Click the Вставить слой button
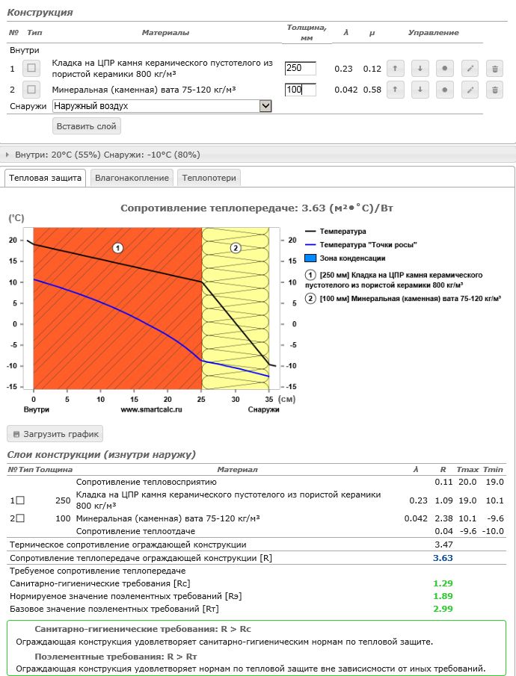 (87, 126)
